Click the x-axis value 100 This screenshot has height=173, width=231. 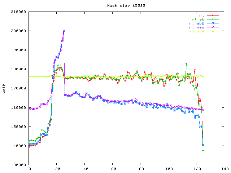[x=169, y=169]
